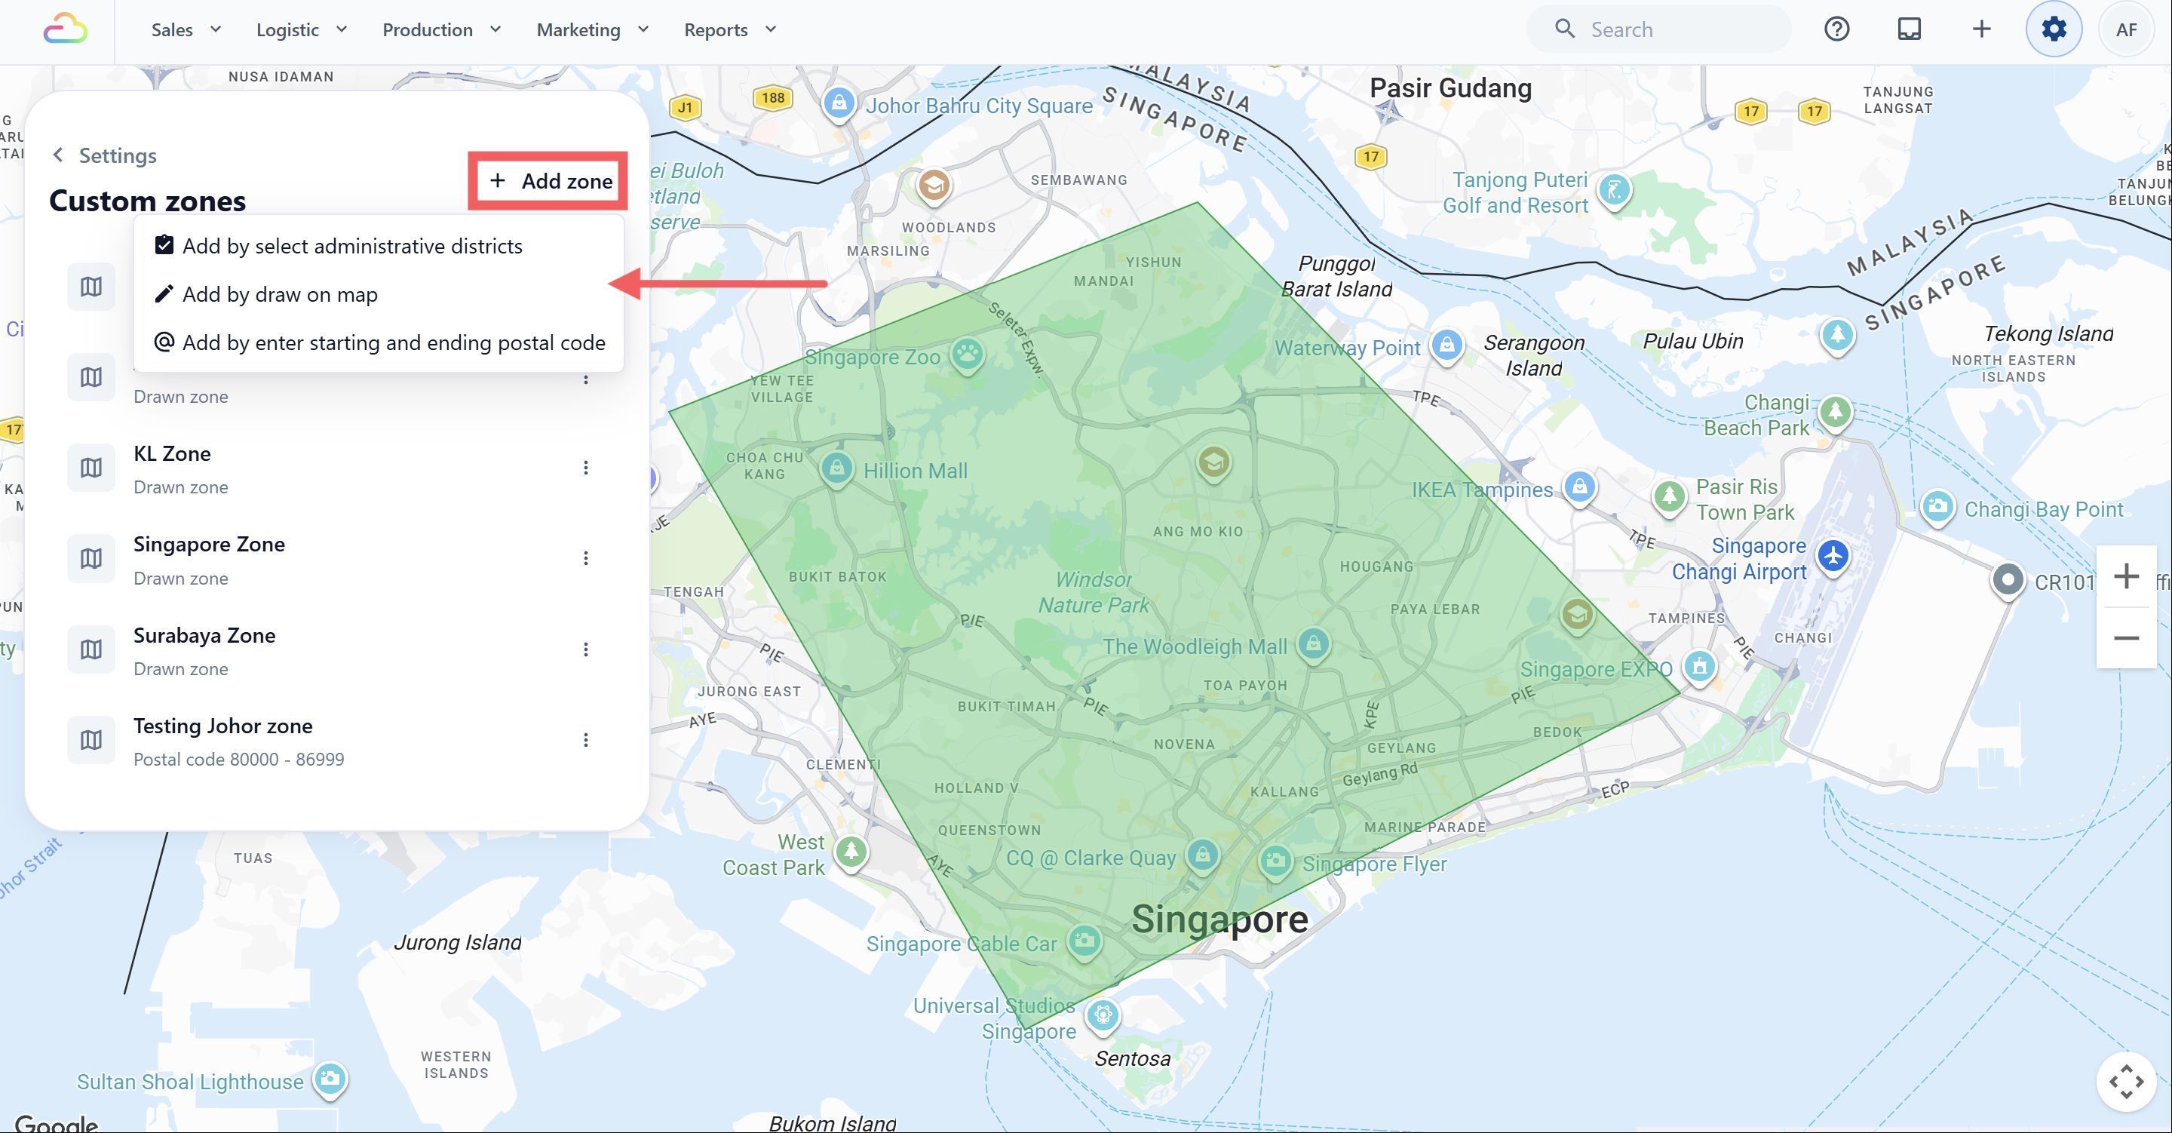Open options menu for Singapore Zone
2172x1133 pixels.
[x=585, y=558]
